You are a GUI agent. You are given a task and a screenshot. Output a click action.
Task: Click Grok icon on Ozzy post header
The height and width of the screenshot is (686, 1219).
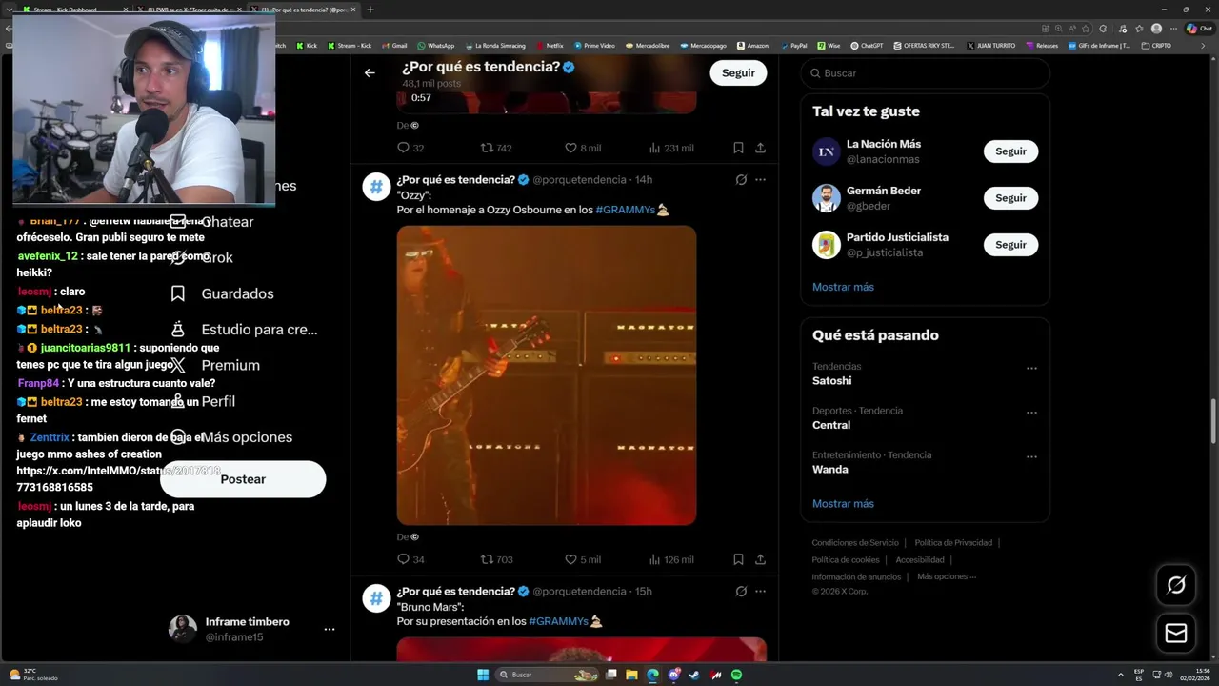point(741,179)
